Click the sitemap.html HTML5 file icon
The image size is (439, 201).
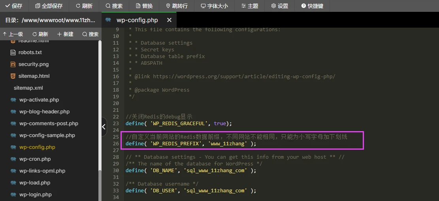coord(13,76)
